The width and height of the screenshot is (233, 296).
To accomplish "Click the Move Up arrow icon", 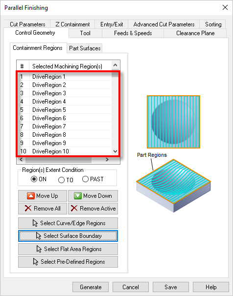I will (31, 196).
